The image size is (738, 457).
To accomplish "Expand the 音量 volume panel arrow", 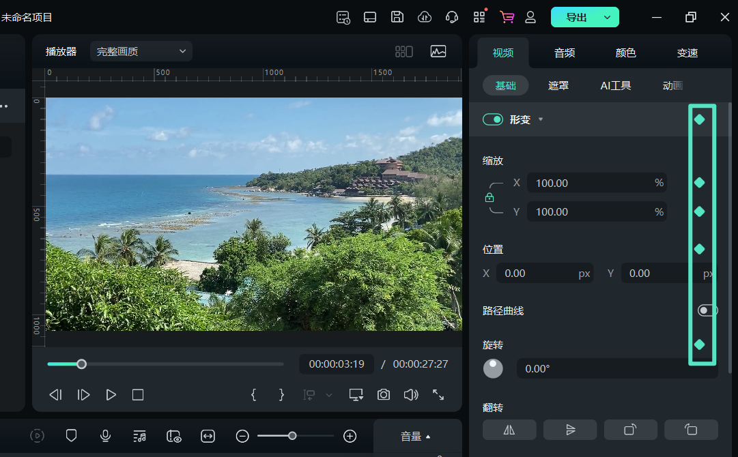I will click(428, 437).
